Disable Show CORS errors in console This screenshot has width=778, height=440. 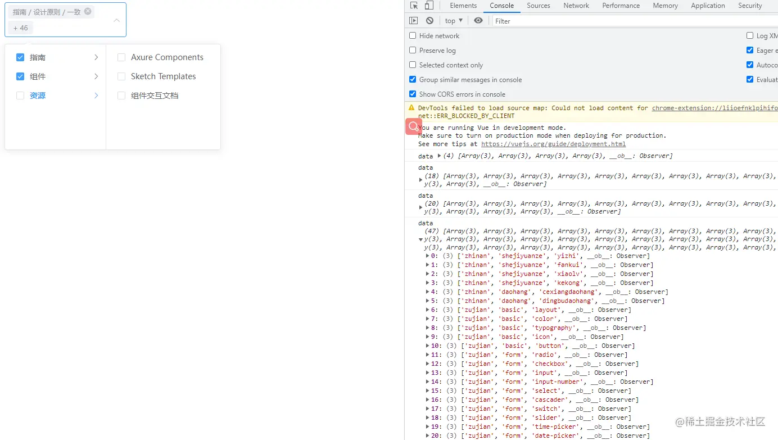tap(413, 94)
